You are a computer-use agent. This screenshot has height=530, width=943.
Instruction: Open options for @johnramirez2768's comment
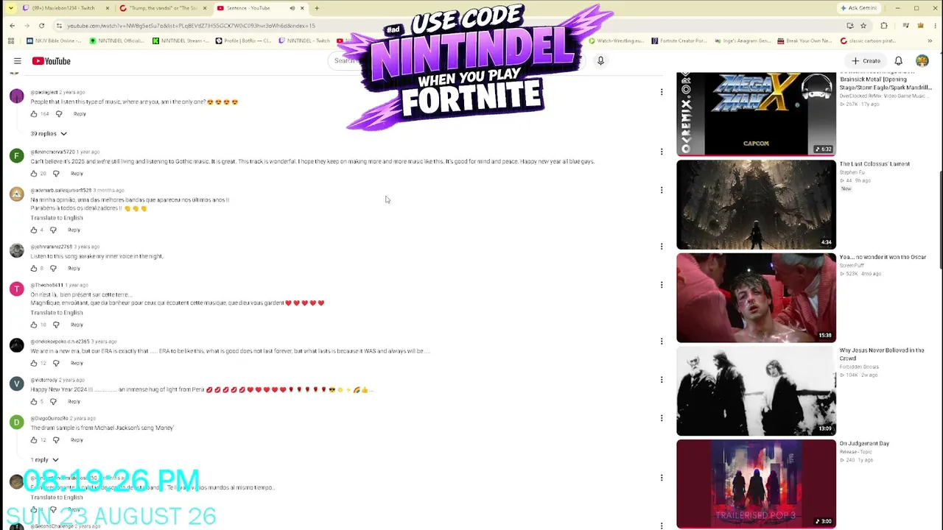662,246
